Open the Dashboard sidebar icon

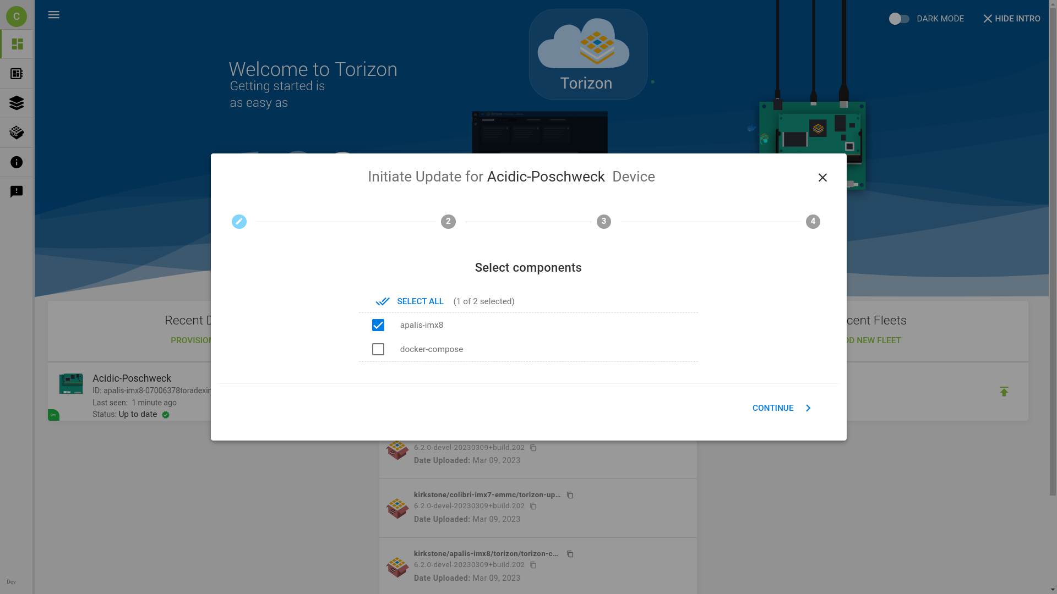point(17,44)
